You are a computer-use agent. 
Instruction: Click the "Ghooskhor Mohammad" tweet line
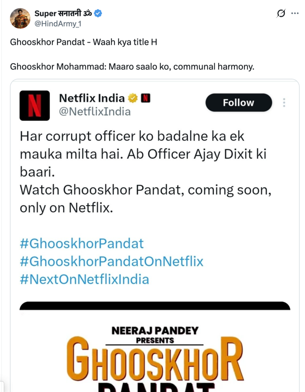tap(132, 67)
